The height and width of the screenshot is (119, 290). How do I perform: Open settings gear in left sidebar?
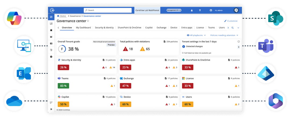point(51,57)
